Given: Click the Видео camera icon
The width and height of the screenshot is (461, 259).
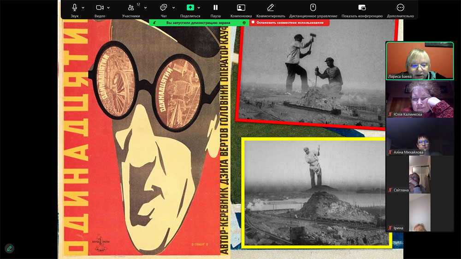Looking at the screenshot, I should [100, 8].
